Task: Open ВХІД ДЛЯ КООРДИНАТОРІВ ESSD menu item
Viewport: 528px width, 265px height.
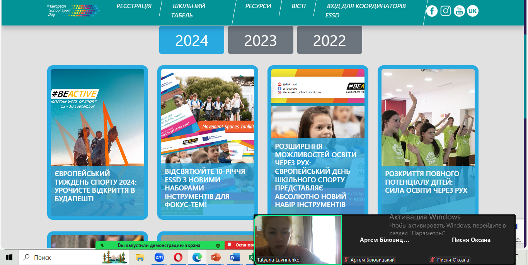Action: [x=366, y=11]
